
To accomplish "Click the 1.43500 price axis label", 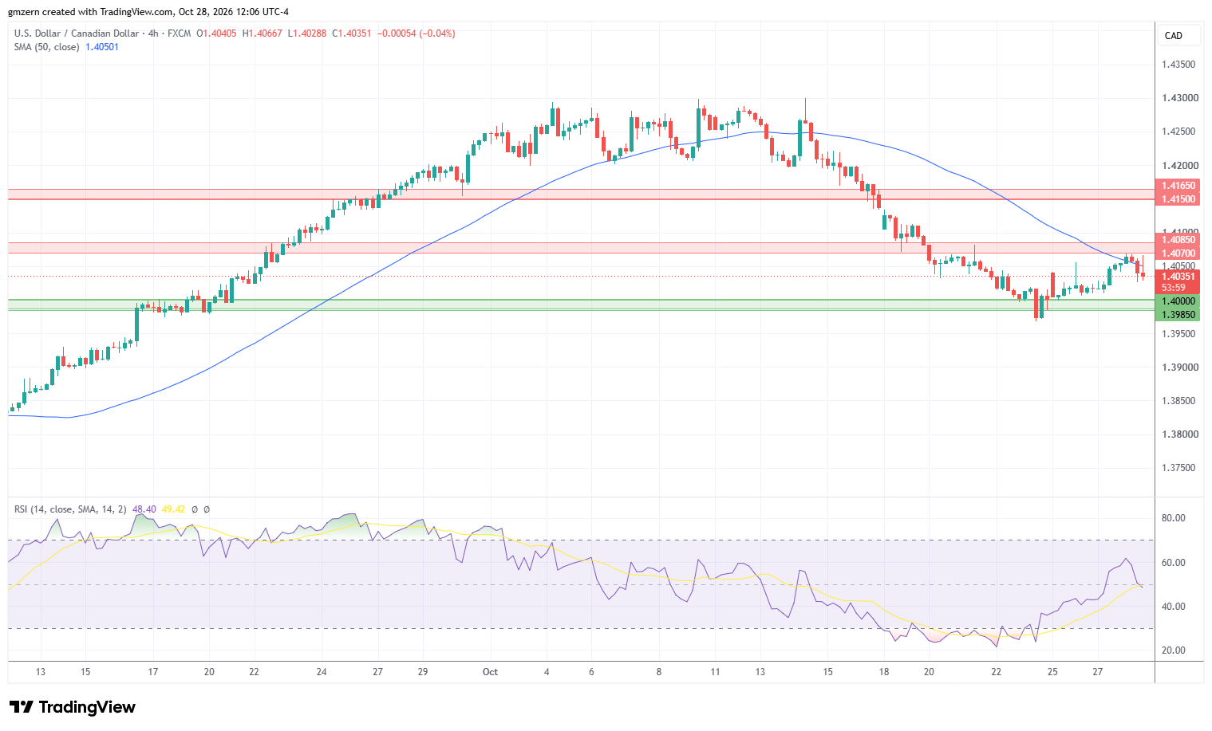I will [1178, 65].
